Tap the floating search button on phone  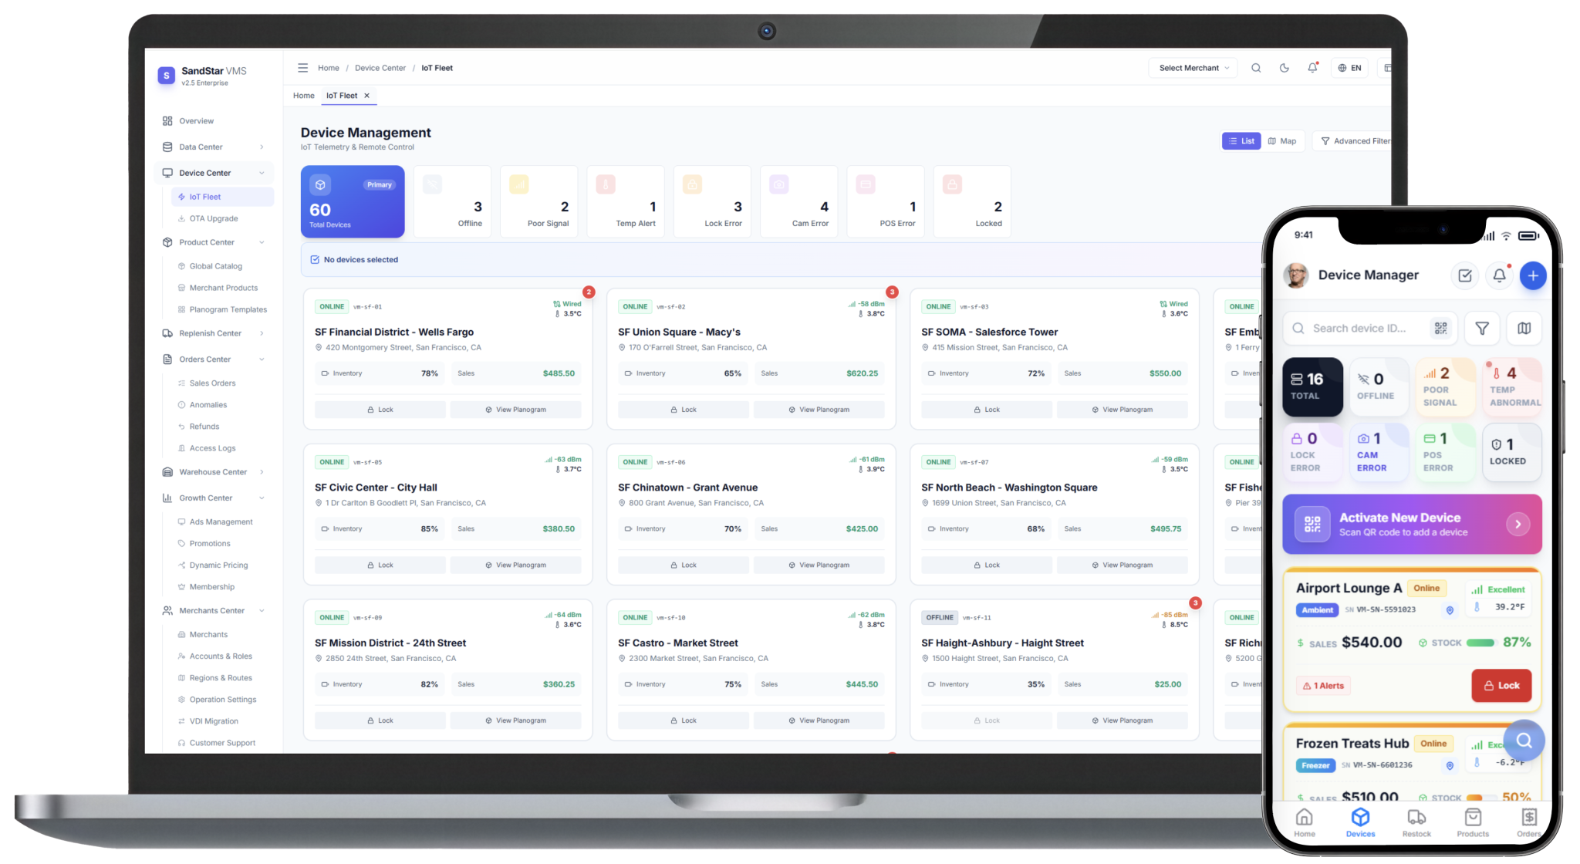pyautogui.click(x=1524, y=741)
